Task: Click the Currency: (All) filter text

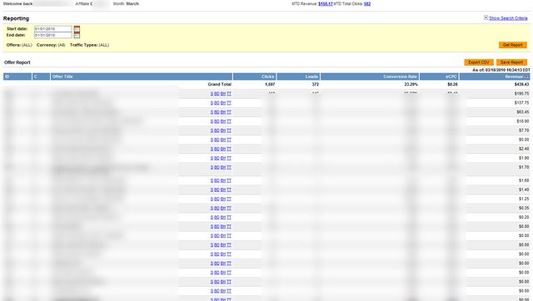Action: point(51,45)
